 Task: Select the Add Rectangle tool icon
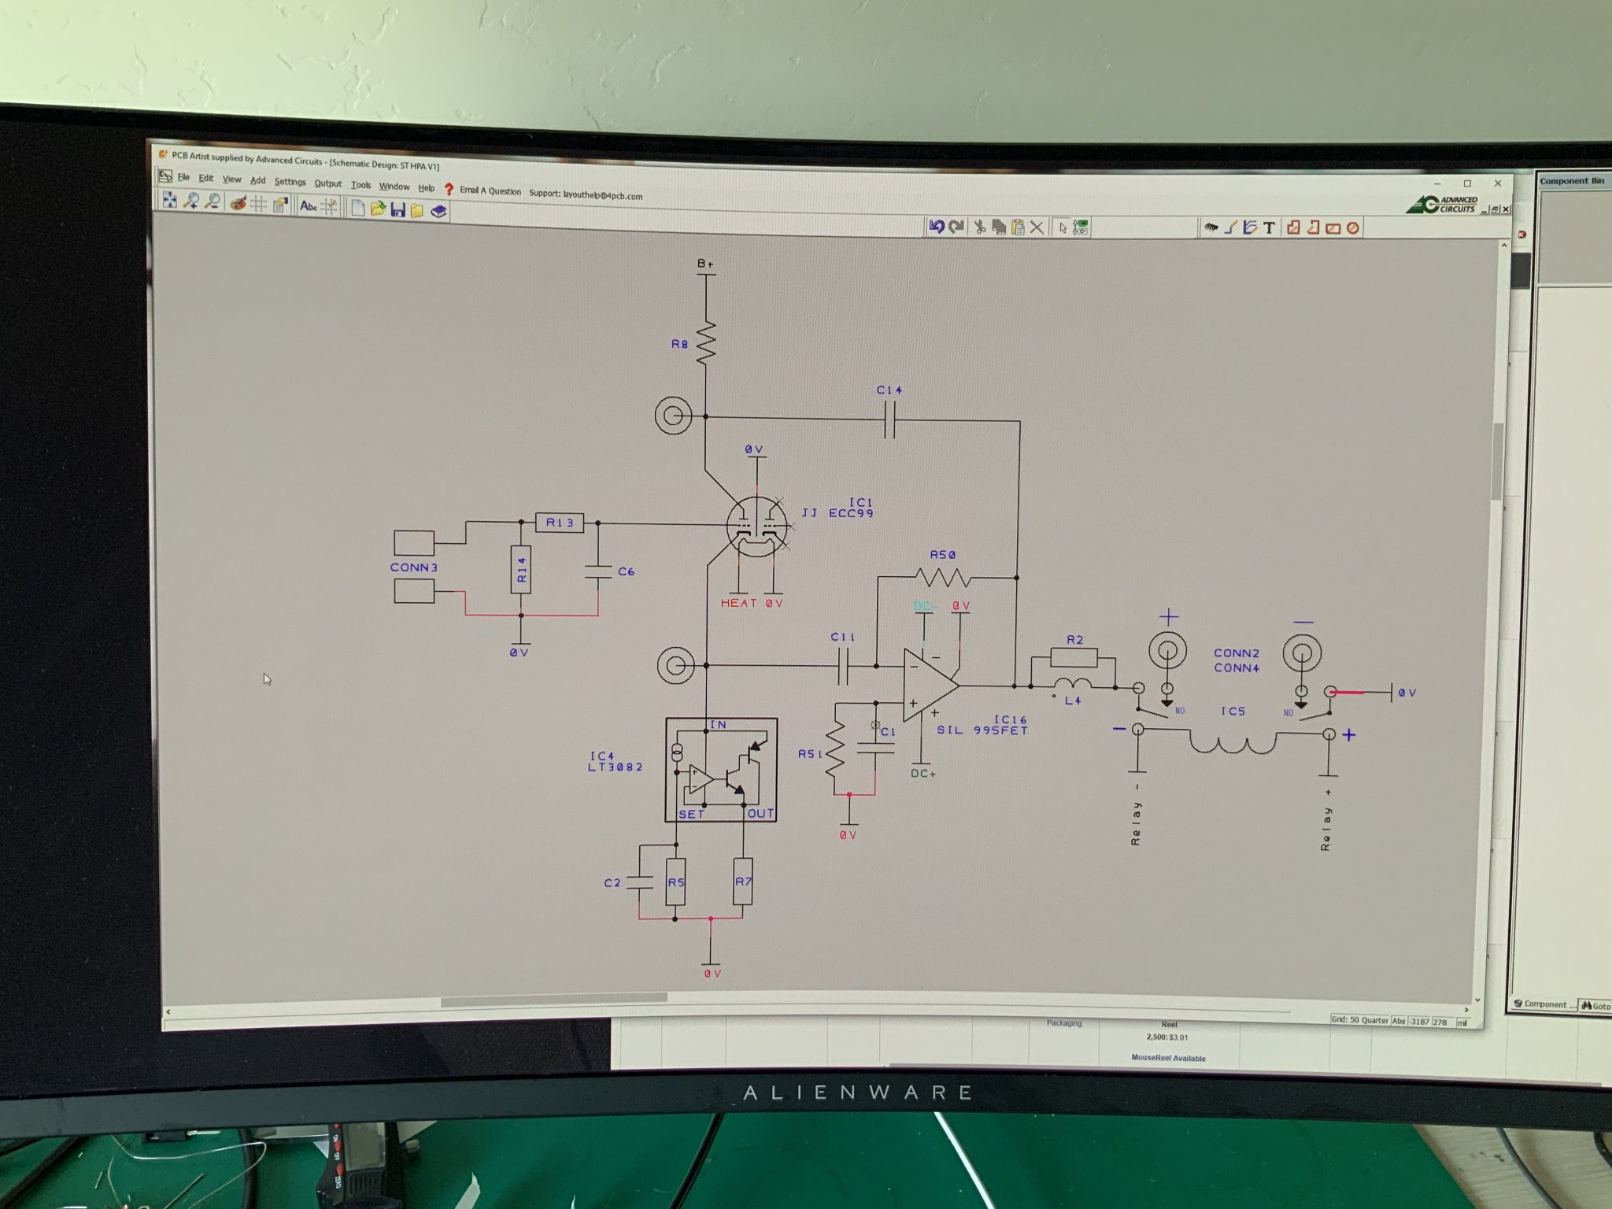tap(1333, 228)
